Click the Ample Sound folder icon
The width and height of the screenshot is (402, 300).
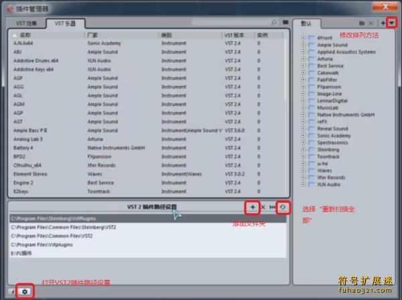312,45
